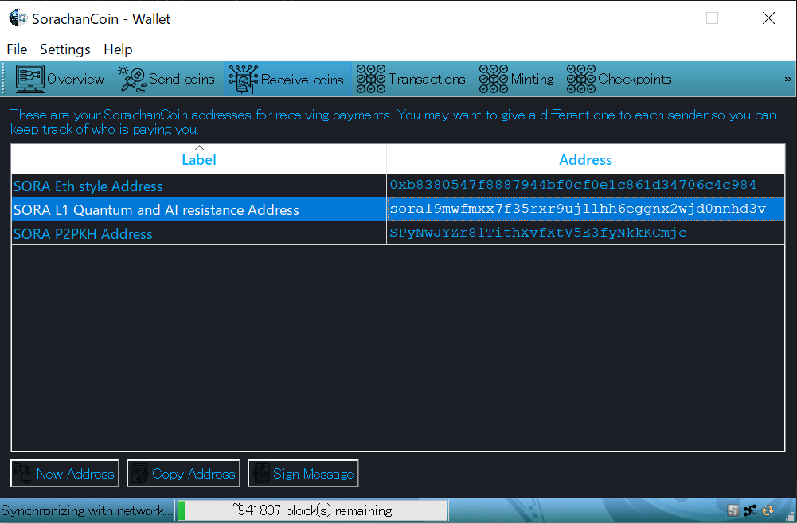This screenshot has height=524, width=797.
Task: Click the address starting with 0xb8380547
Action: (585, 186)
